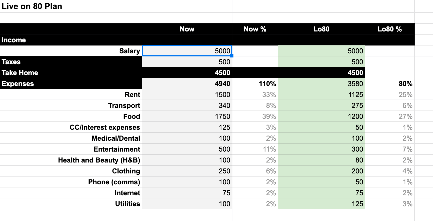Click the Live on 80 Plan title cell

[x=71, y=6]
